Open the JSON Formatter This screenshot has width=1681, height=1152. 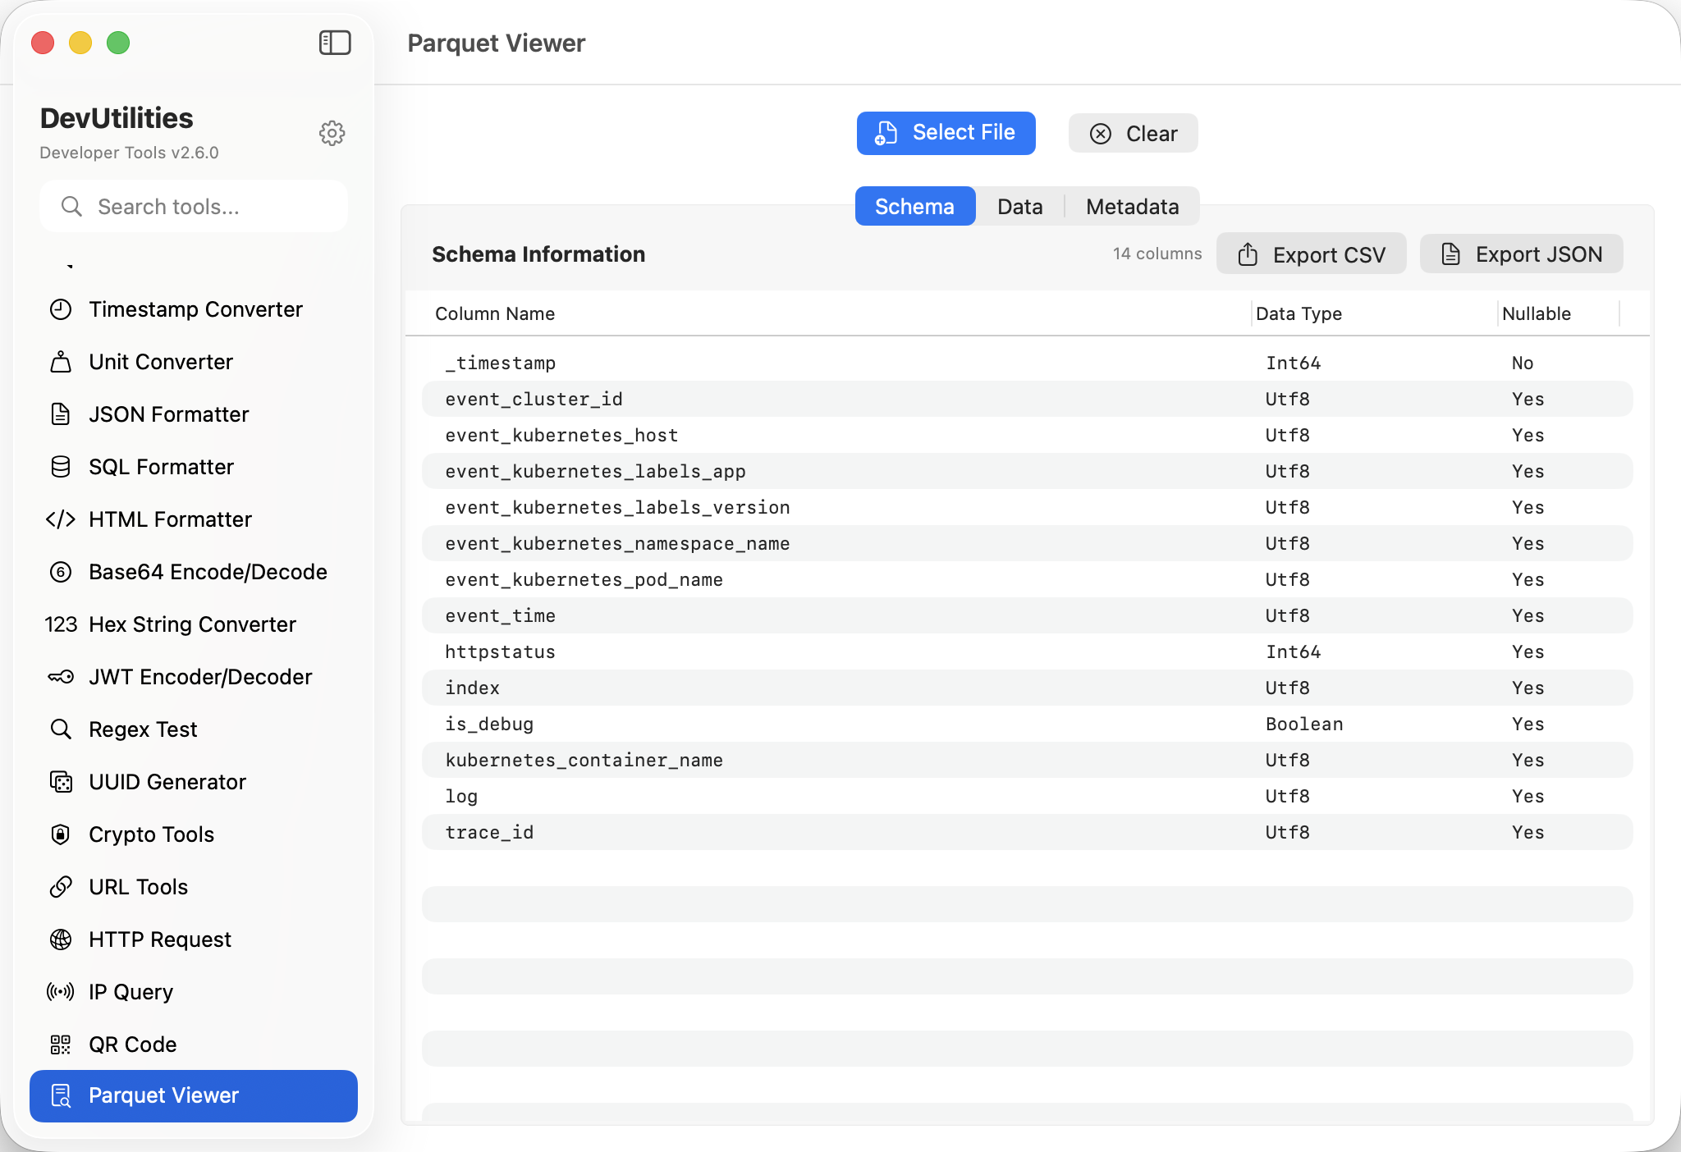point(167,414)
